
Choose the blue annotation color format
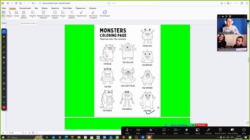click(x=4, y=68)
